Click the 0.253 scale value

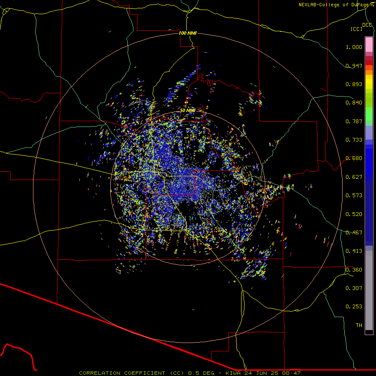click(x=354, y=307)
